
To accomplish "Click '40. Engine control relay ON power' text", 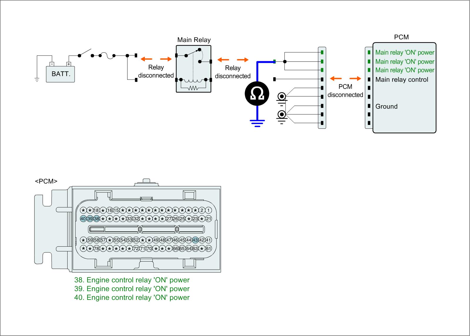I will pos(132,297).
